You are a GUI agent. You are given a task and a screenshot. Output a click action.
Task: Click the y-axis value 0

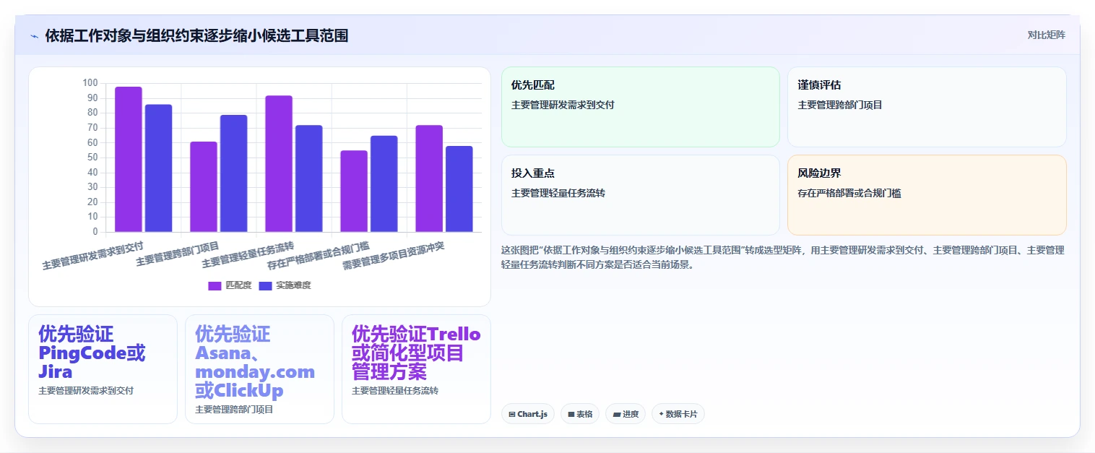point(95,232)
